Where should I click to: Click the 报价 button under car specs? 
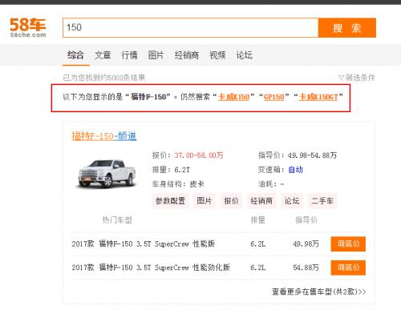(231, 201)
